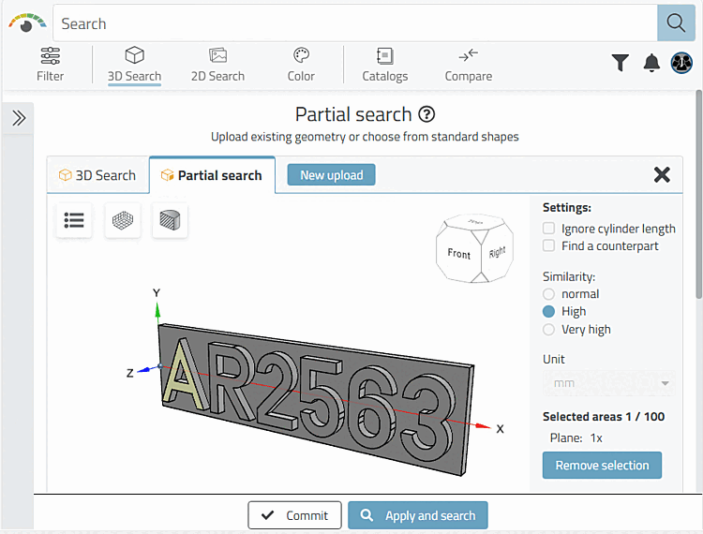Open the Filter options

tap(51, 65)
